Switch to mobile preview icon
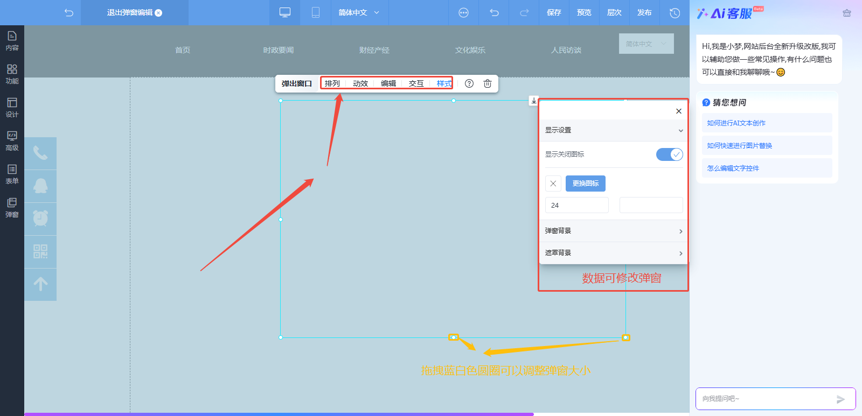The width and height of the screenshot is (862, 416). pyautogui.click(x=316, y=12)
